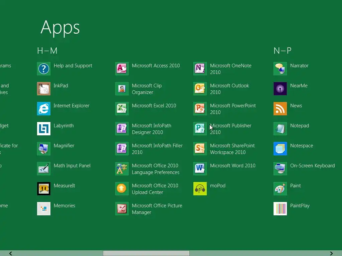
Task: Open InfoPath Designer 2010 icon
Action: [x=122, y=129]
